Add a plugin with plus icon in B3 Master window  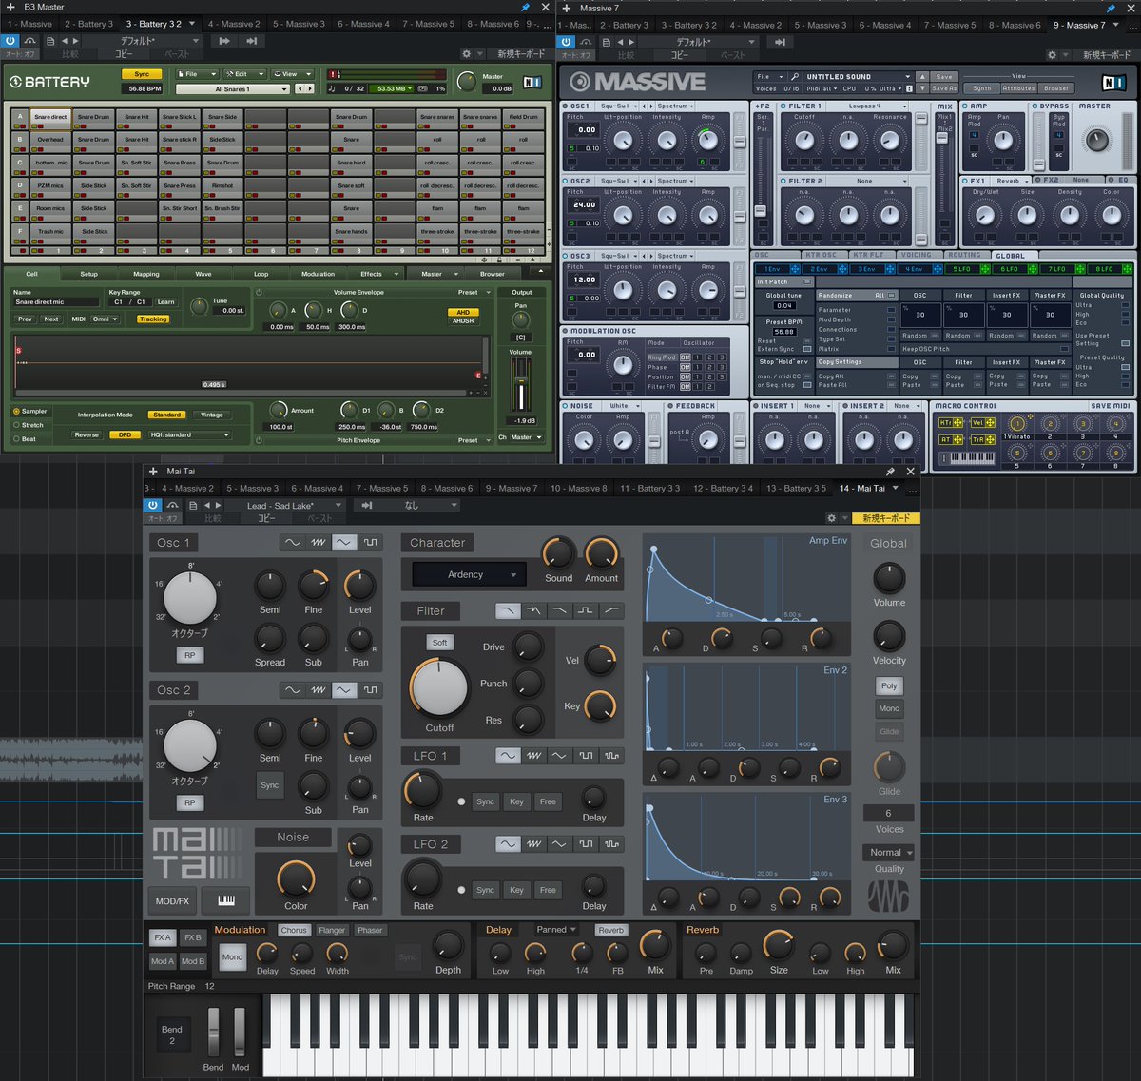10,7
